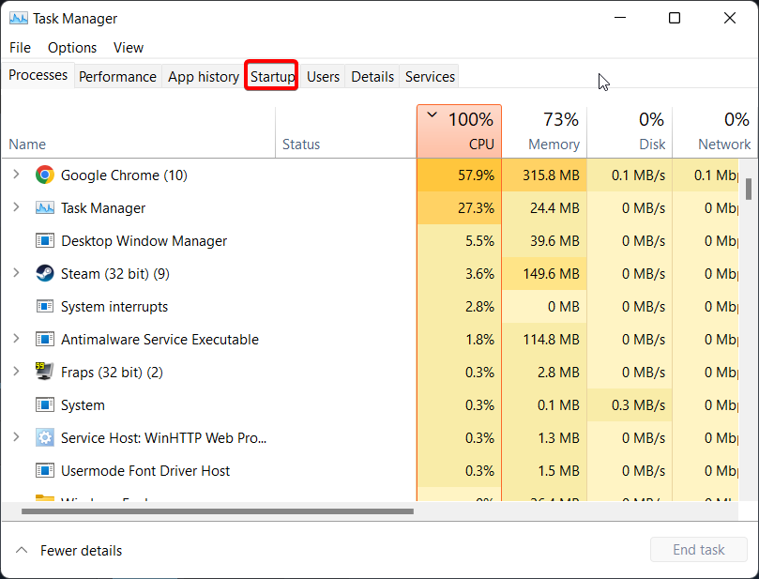Switch to the Startup tab
Viewport: 759px width, 579px height.
(x=272, y=77)
